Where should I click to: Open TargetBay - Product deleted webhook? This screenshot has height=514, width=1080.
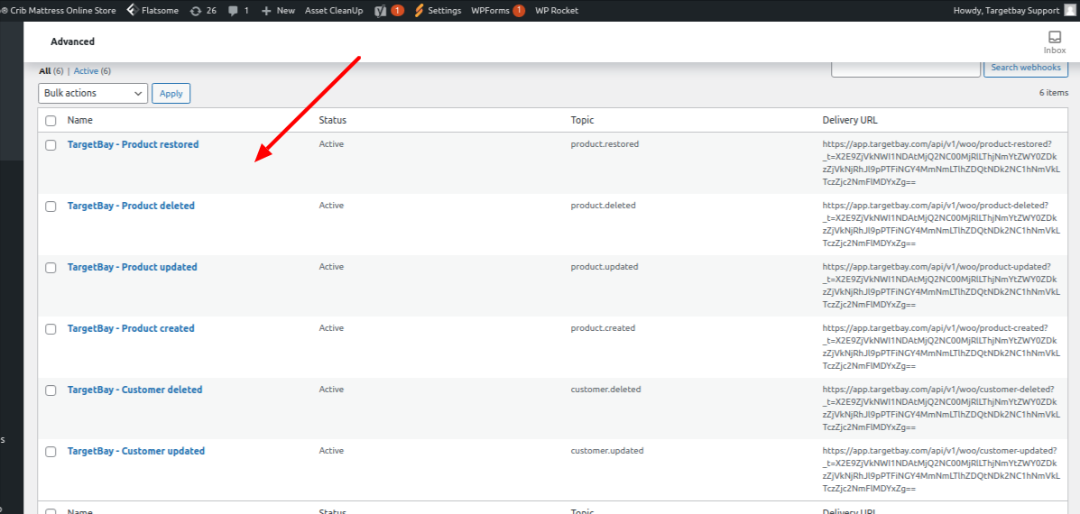131,206
